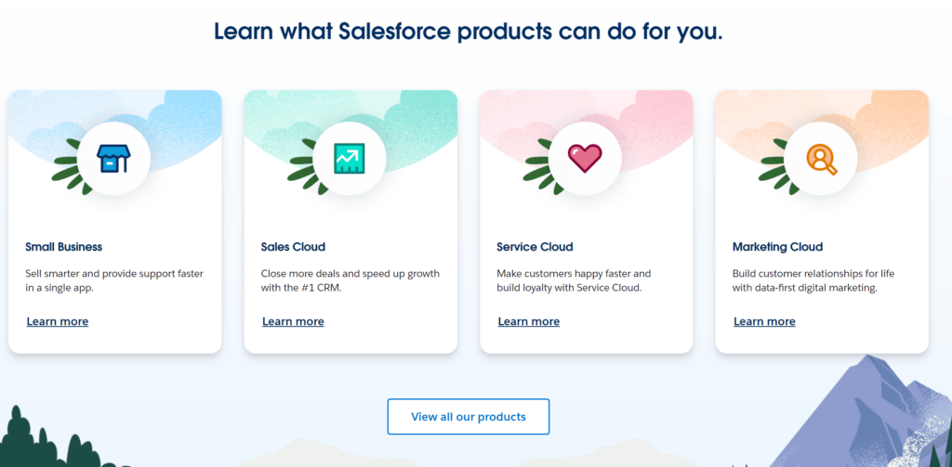Click the Service Cloud heart icon
The image size is (952, 467).
click(x=585, y=160)
